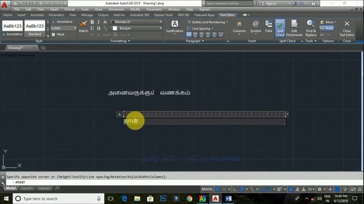Toggle the Ruler option

[326, 28]
